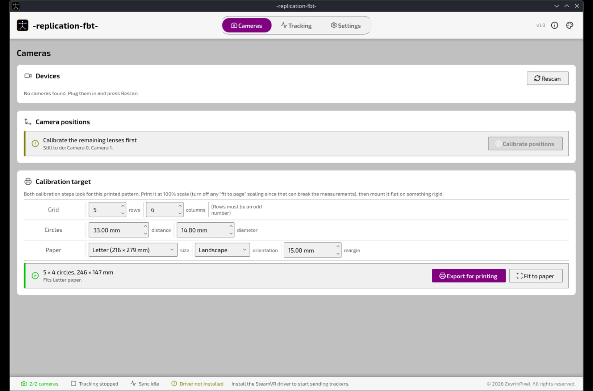593x391 pixels.
Task: Decrease grid columns with down arrow
Action: pos(180,214)
